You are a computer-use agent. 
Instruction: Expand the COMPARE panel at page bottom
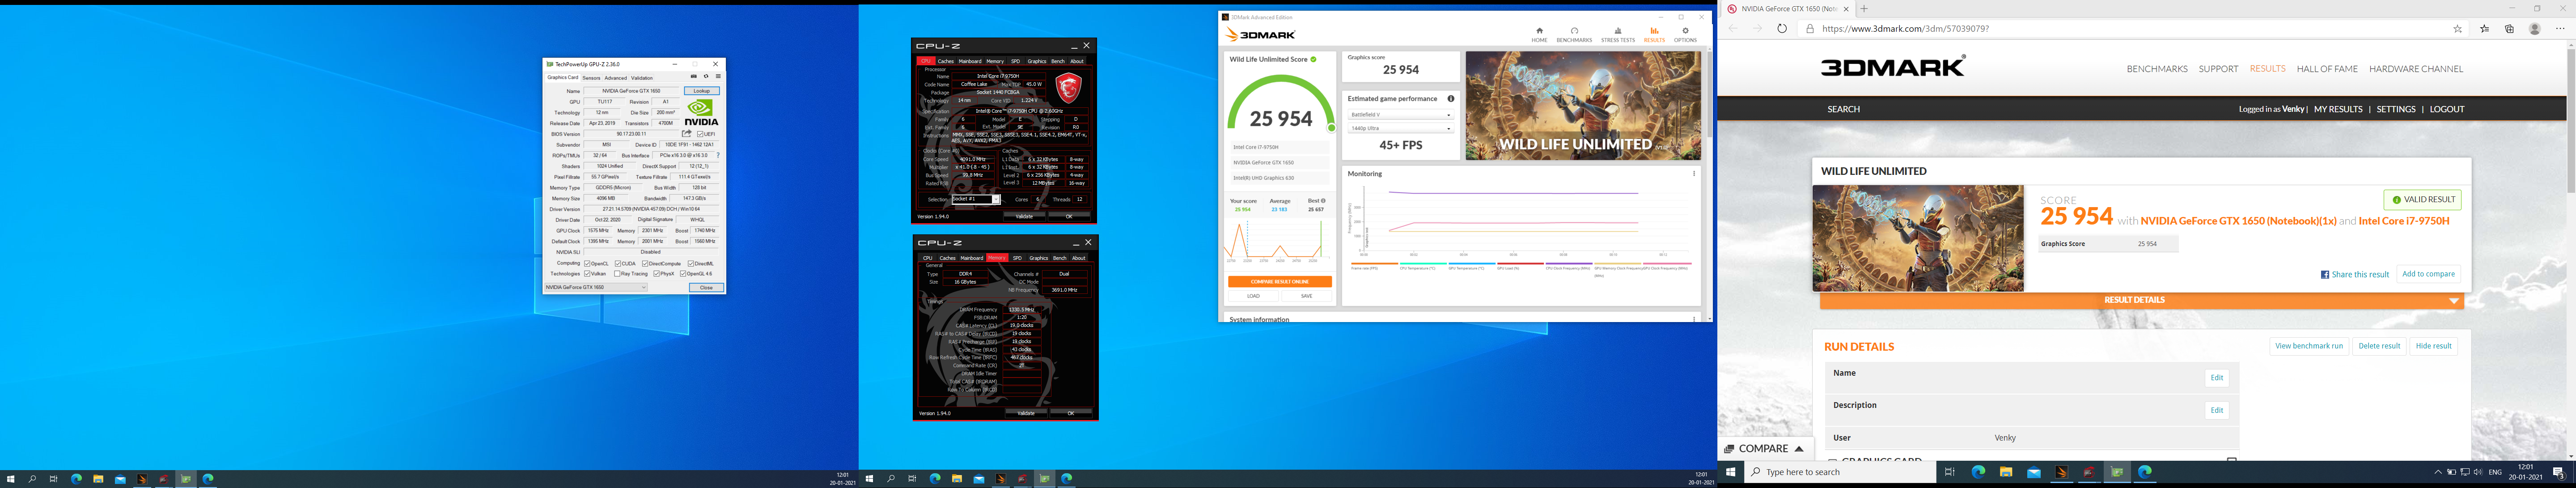[1765, 449]
